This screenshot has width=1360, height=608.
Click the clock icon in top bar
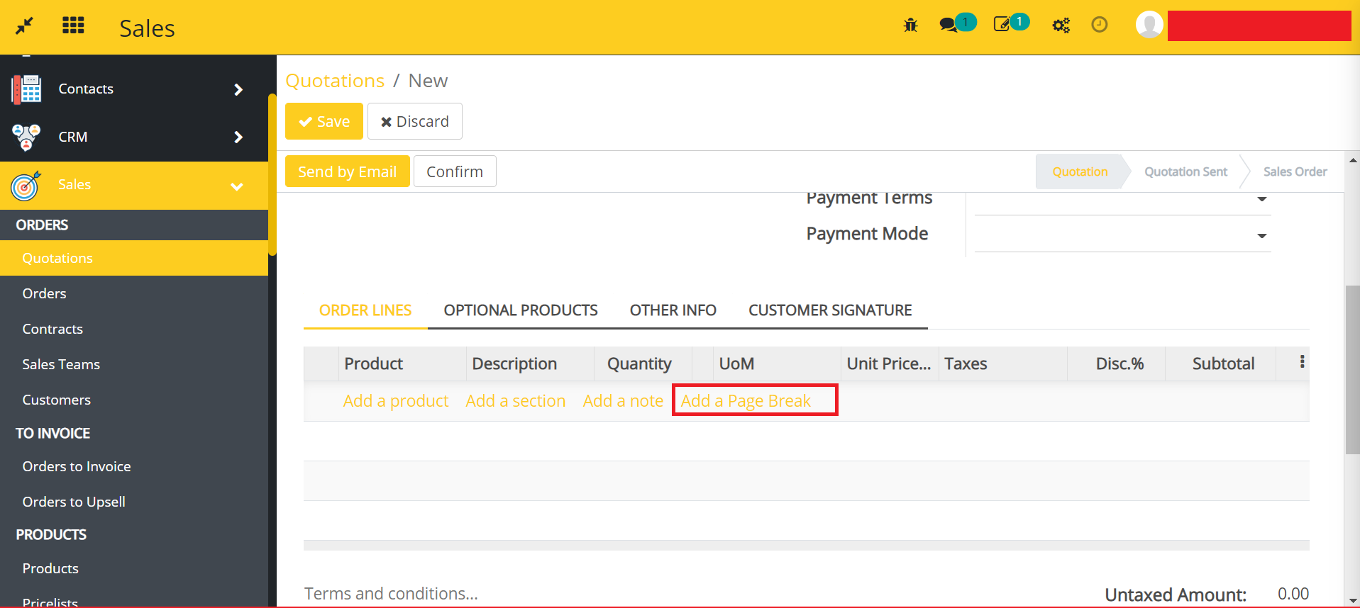click(1099, 25)
